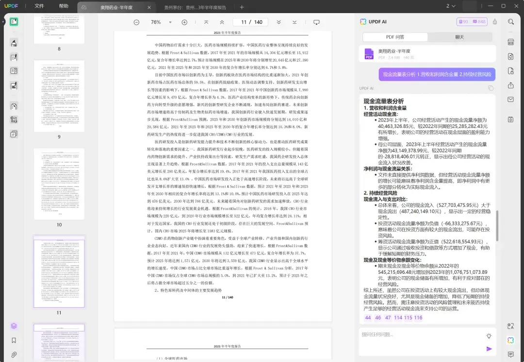Start presentation slideshow mode
This screenshot has height=362, width=524.
(x=316, y=22)
